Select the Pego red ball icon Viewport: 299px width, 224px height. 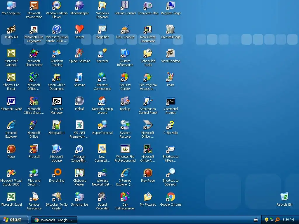point(11,149)
